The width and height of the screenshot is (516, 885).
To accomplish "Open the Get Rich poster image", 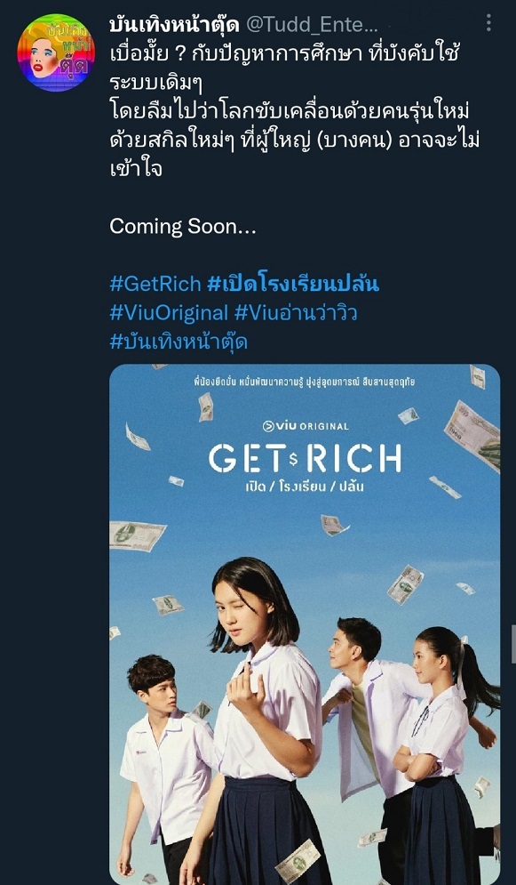I will 305,624.
